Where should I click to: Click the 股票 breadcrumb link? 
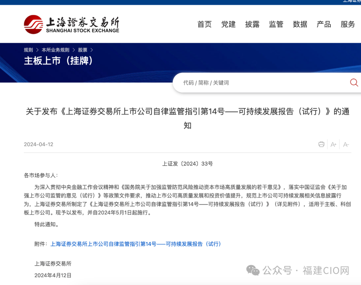tap(83, 50)
